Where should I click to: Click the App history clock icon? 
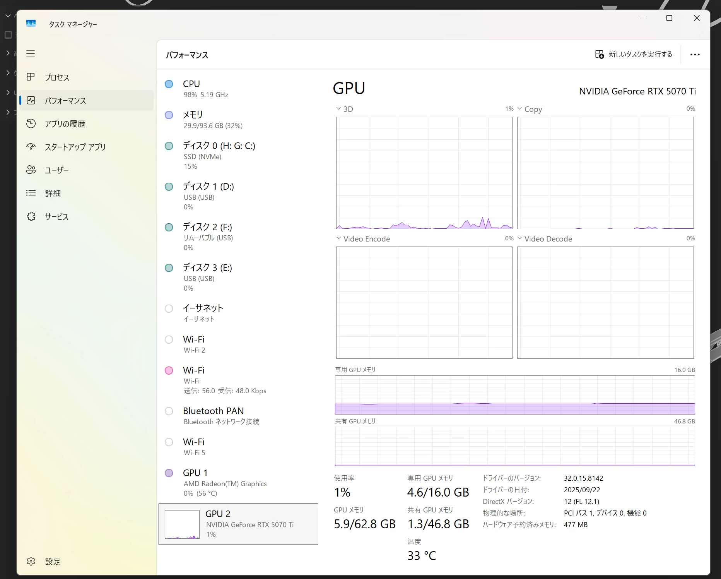pos(31,123)
